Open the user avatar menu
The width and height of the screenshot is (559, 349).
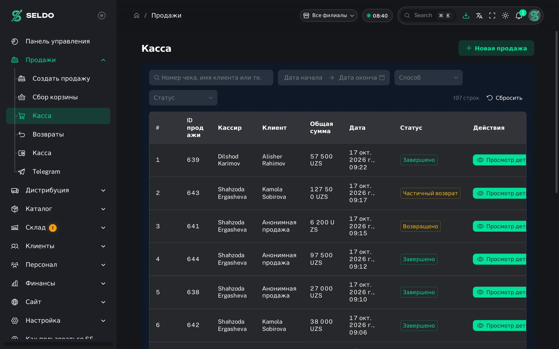[x=535, y=16]
